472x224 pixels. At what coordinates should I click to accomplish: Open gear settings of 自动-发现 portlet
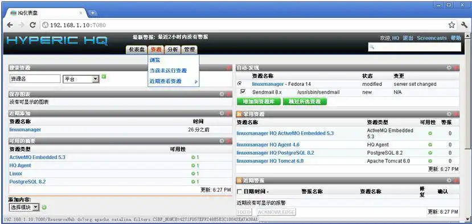click(x=449, y=68)
